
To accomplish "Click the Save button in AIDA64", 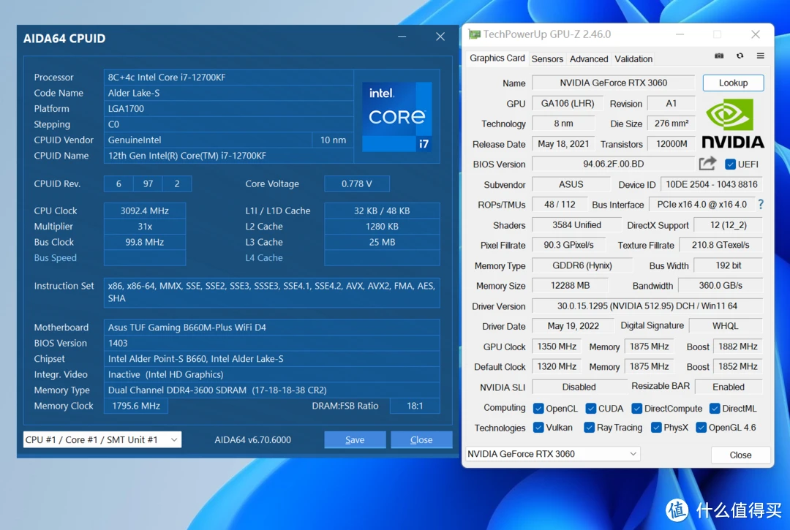I will (x=355, y=439).
